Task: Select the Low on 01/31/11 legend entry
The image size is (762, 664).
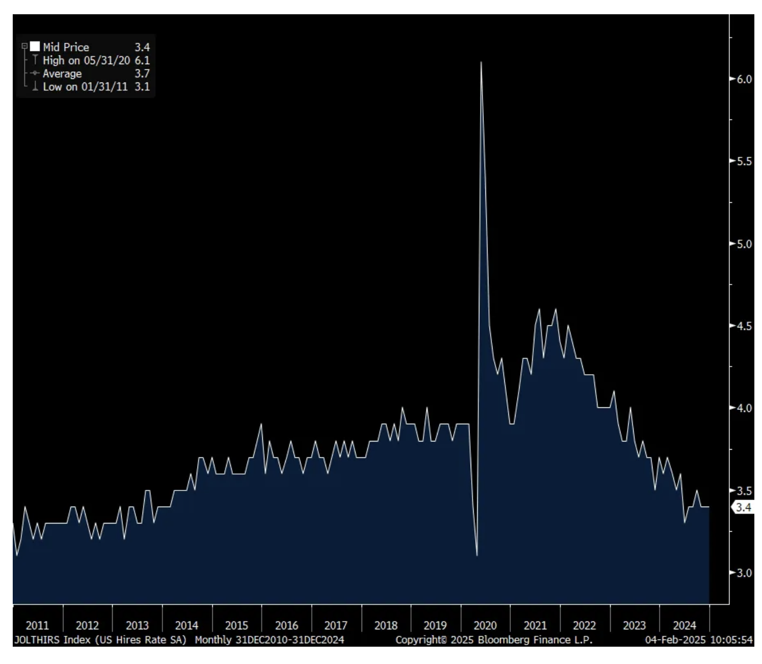Action: [85, 87]
